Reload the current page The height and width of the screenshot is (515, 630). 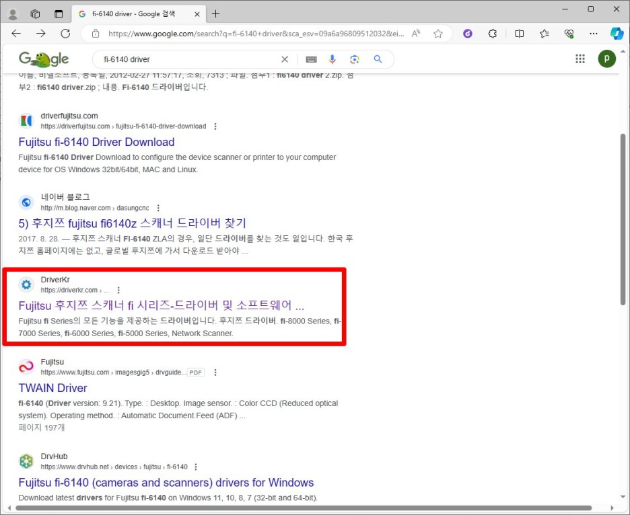coord(65,34)
